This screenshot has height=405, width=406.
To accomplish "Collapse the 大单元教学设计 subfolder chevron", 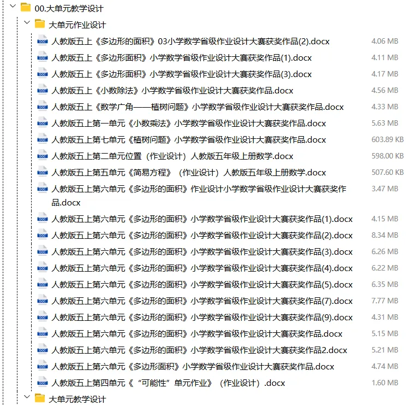I will pyautogui.click(x=27, y=397).
